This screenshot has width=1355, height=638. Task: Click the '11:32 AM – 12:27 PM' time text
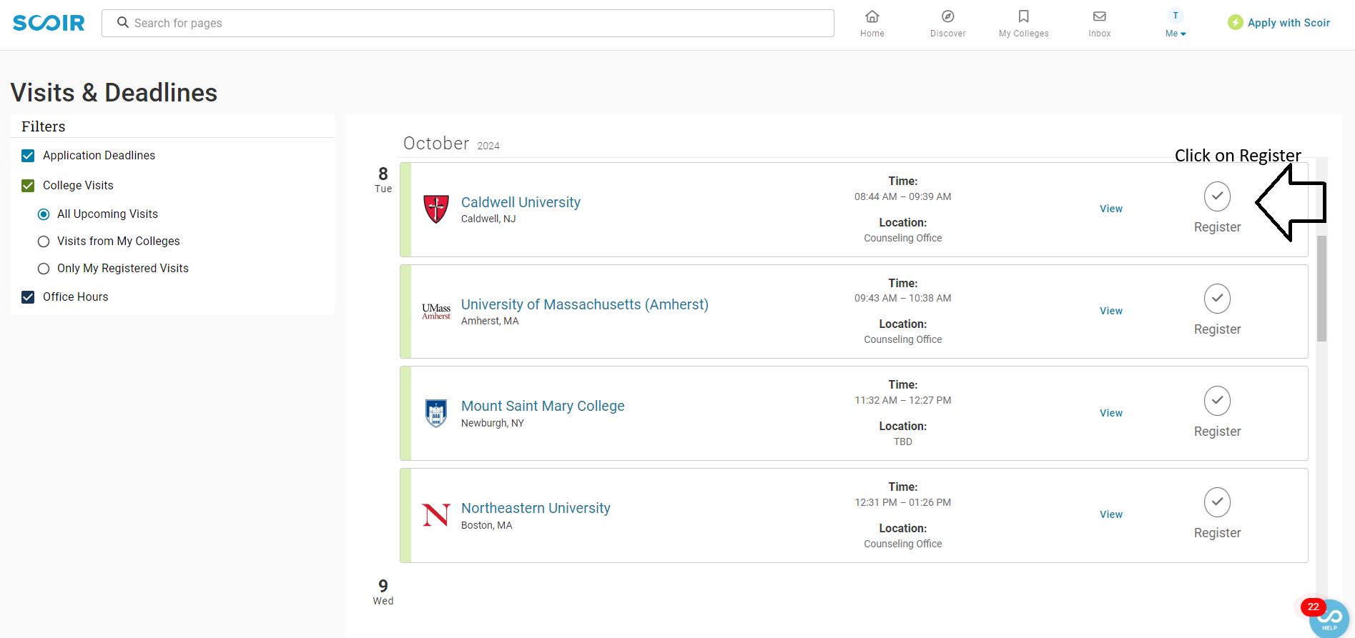902,400
